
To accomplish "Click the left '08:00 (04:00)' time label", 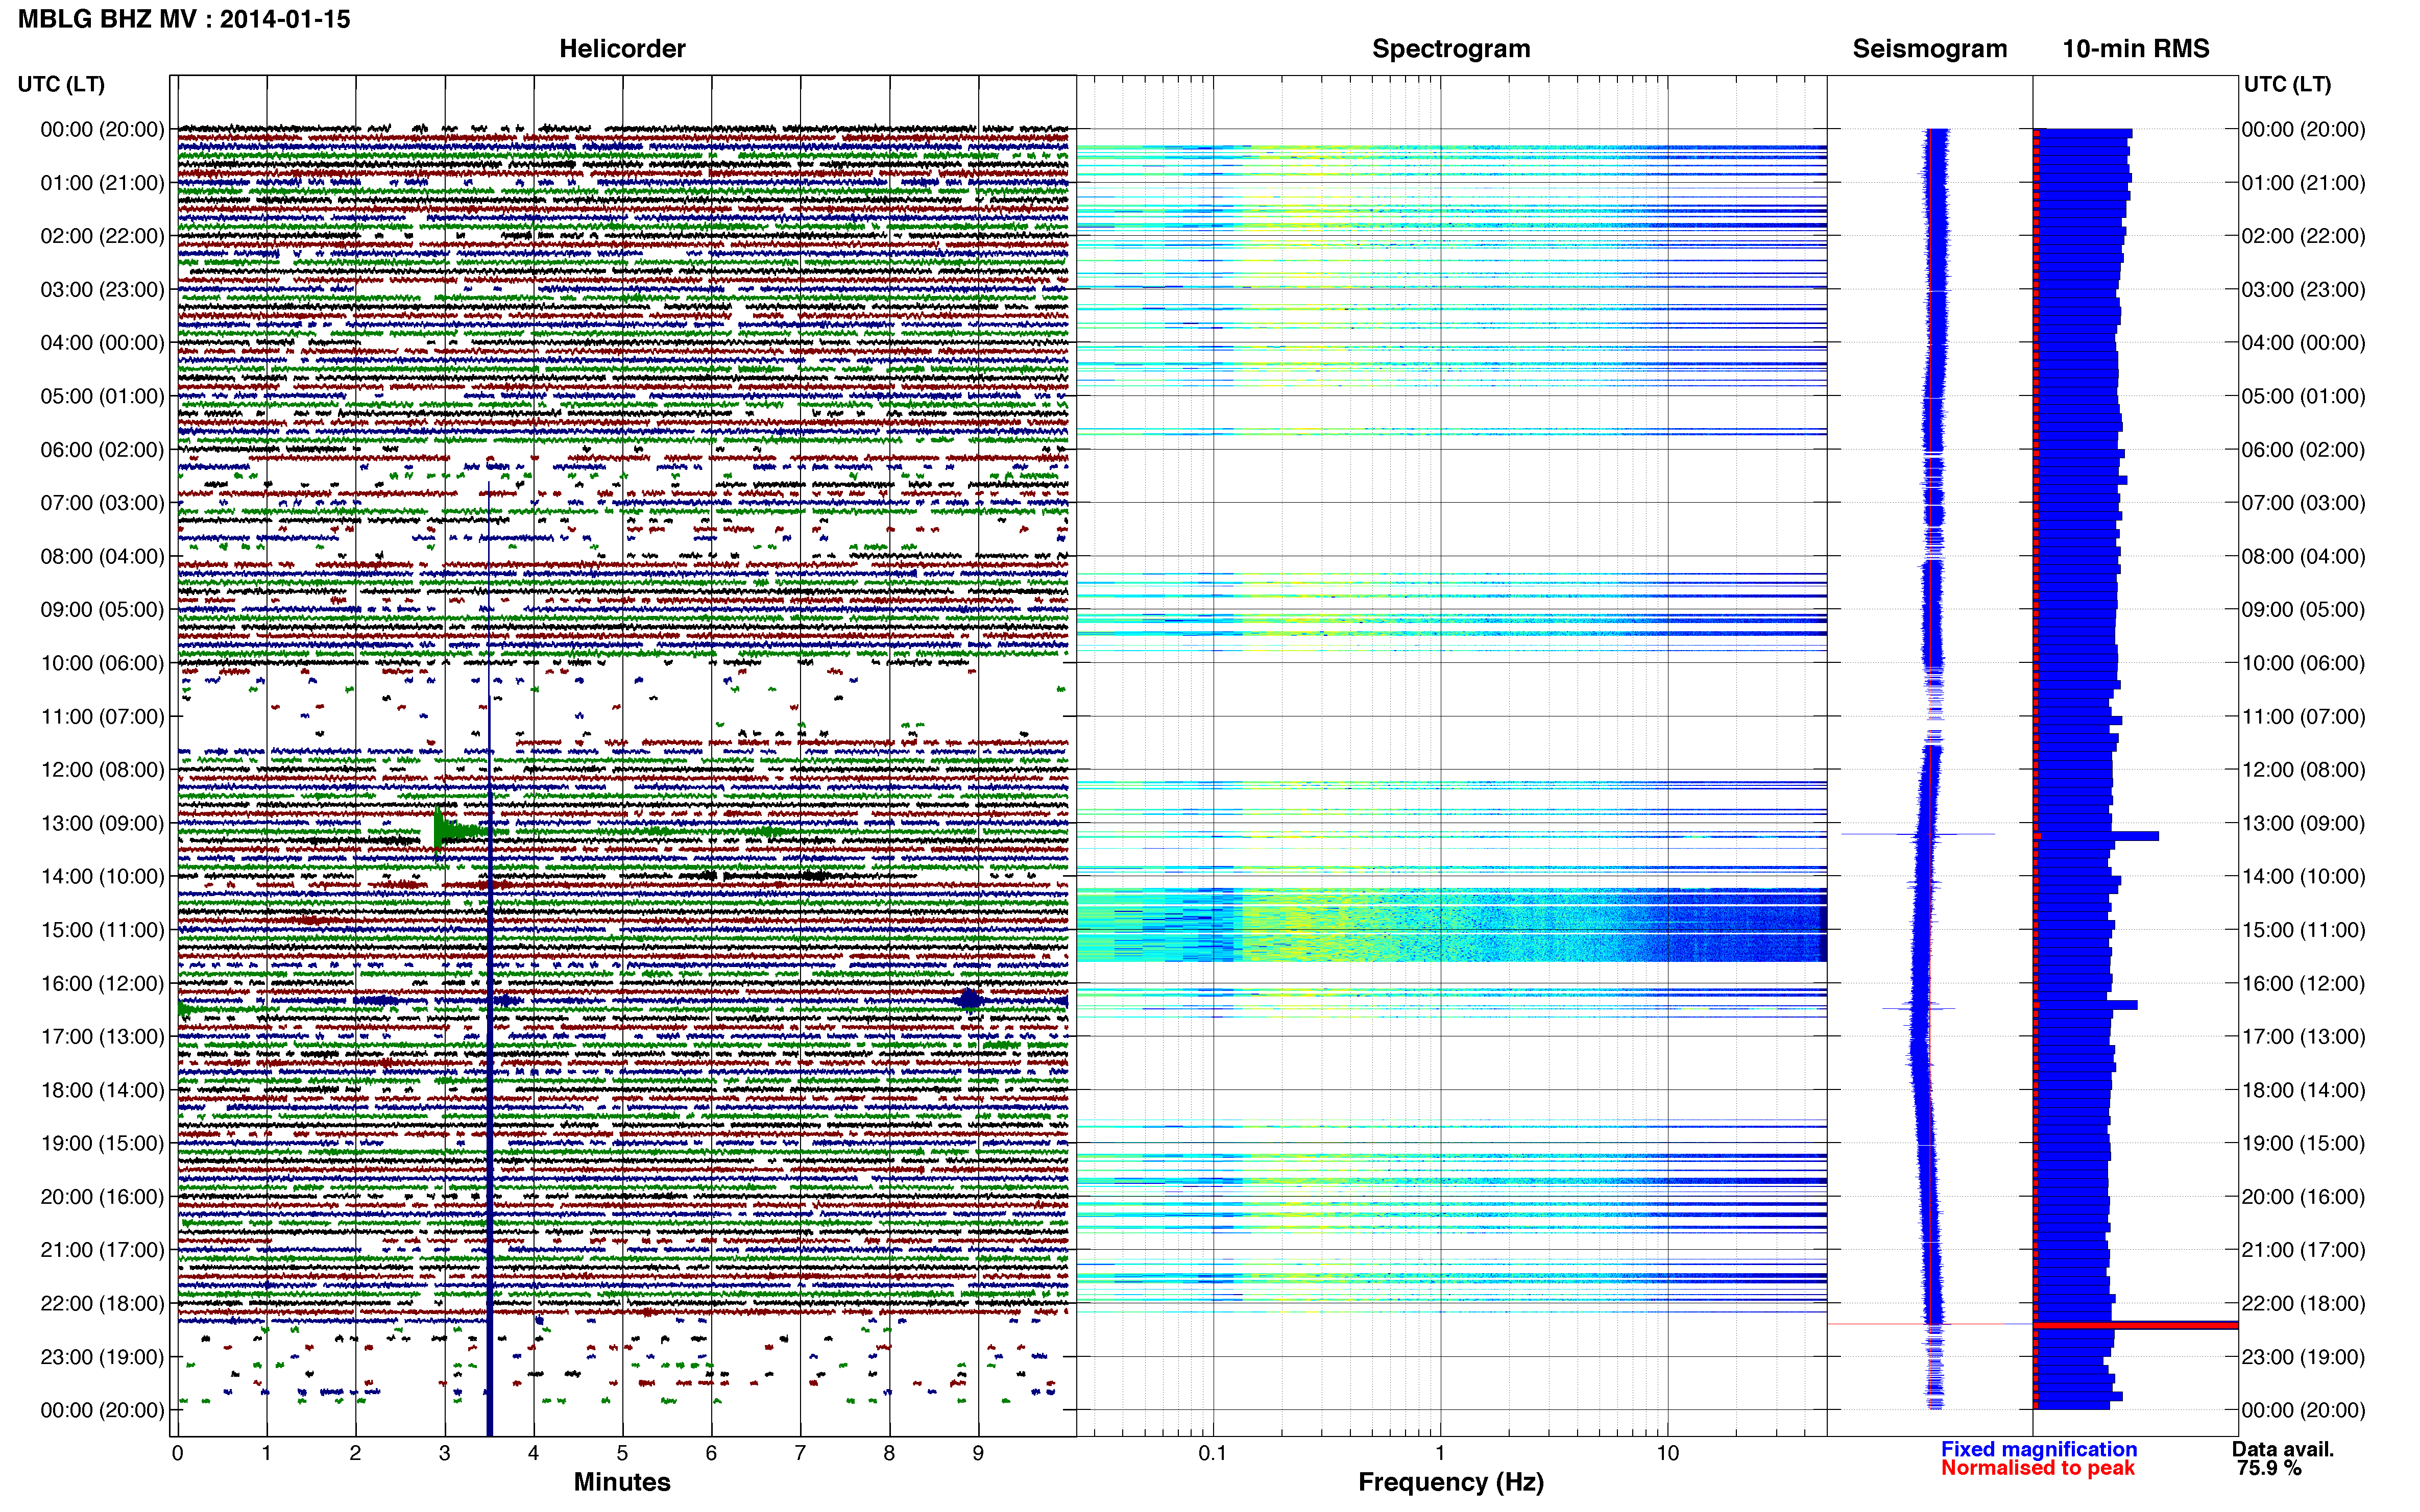I will pos(102,556).
